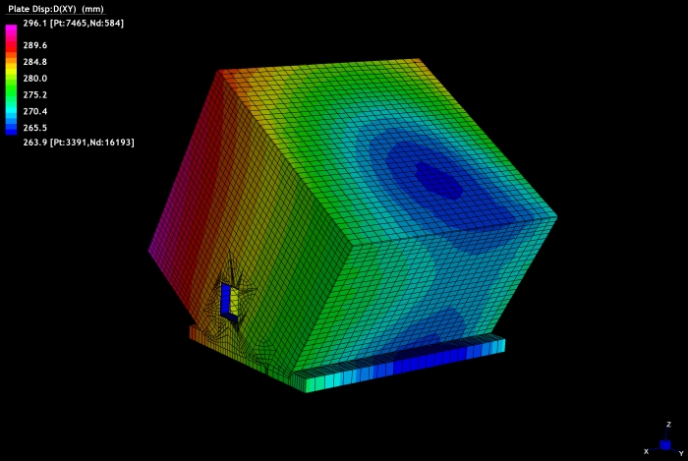The image size is (688, 461).
Task: Click the 284.8 legend value label
Action: [x=35, y=62]
